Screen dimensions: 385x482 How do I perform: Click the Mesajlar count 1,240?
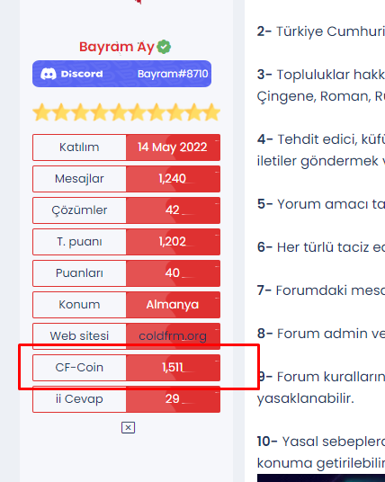[172, 179]
